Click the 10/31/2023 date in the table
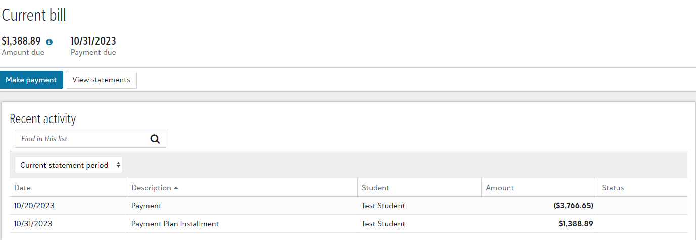 [x=34, y=224]
